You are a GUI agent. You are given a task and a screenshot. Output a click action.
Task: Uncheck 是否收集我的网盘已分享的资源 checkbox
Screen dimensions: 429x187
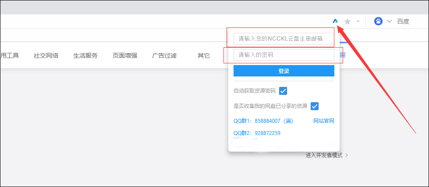(x=315, y=106)
